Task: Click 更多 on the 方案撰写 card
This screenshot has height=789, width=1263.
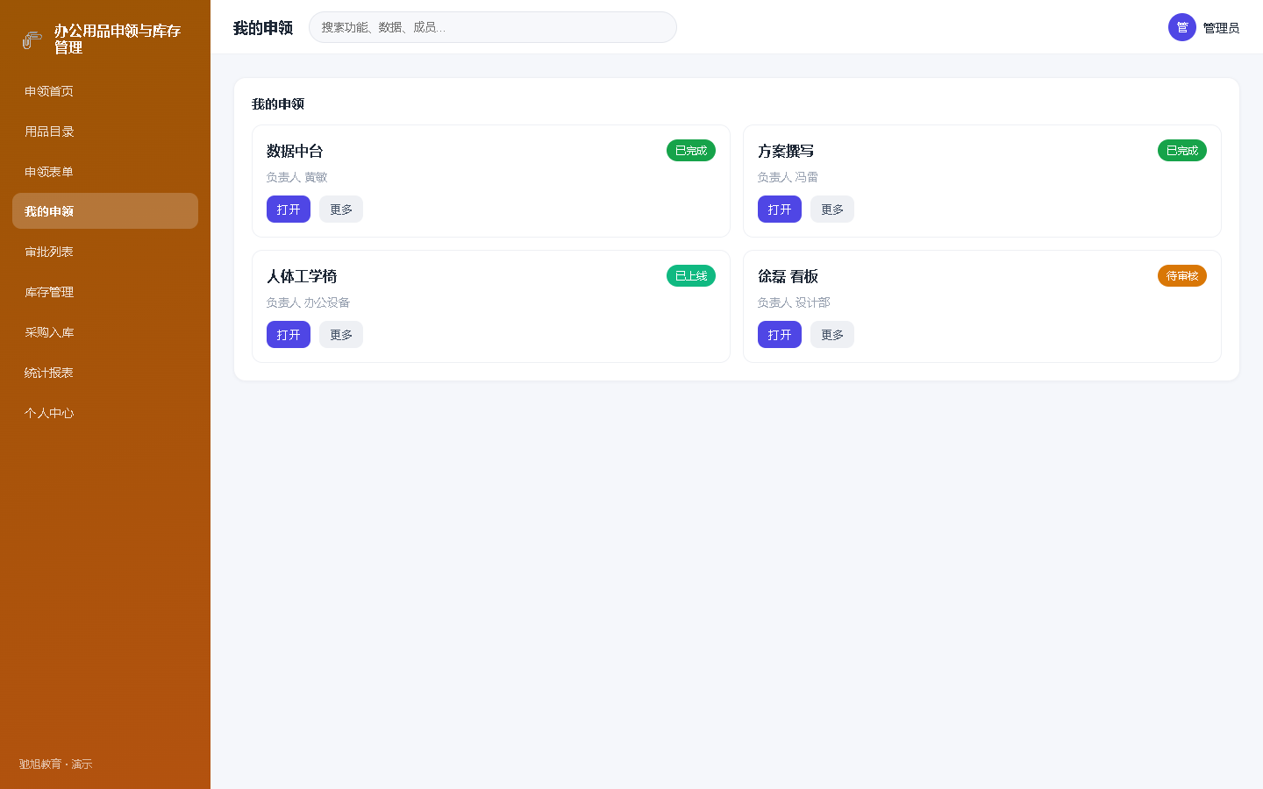Action: tap(832, 210)
